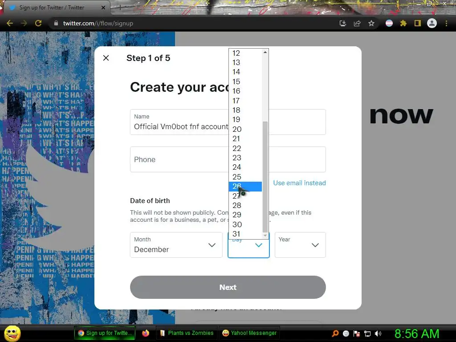456x342 pixels.
Task: Go back using browser back arrow
Action: click(10, 23)
